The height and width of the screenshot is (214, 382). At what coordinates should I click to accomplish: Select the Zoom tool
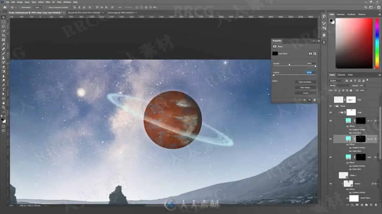pyautogui.click(x=4, y=107)
